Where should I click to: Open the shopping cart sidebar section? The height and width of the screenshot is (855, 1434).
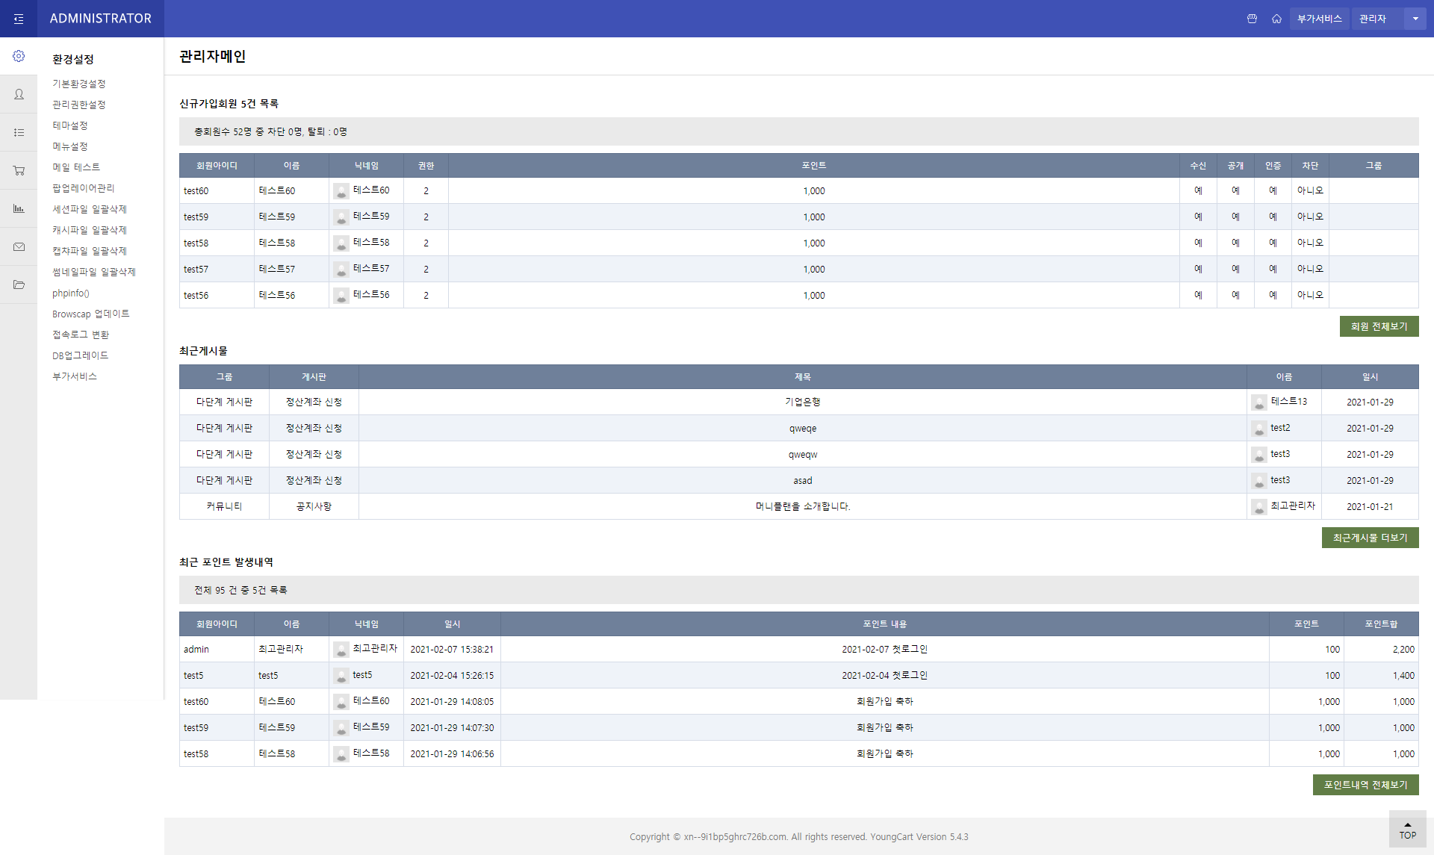(x=19, y=170)
